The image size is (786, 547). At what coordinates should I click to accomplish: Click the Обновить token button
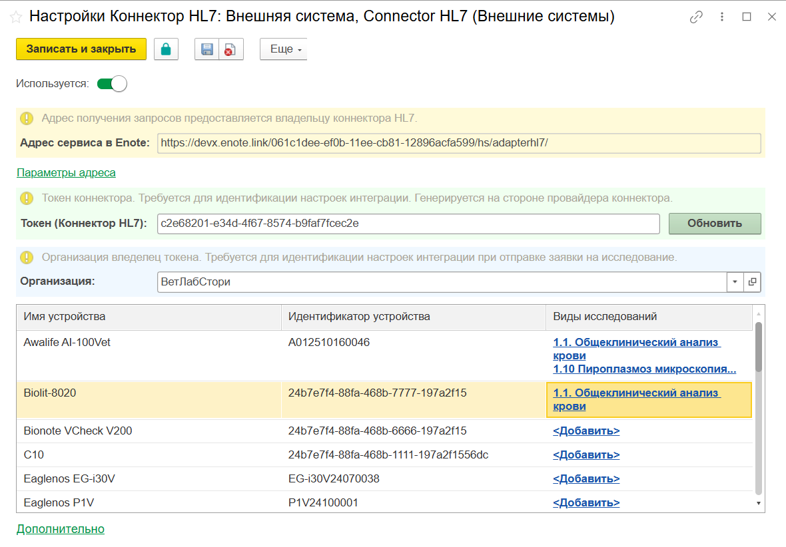(x=714, y=224)
